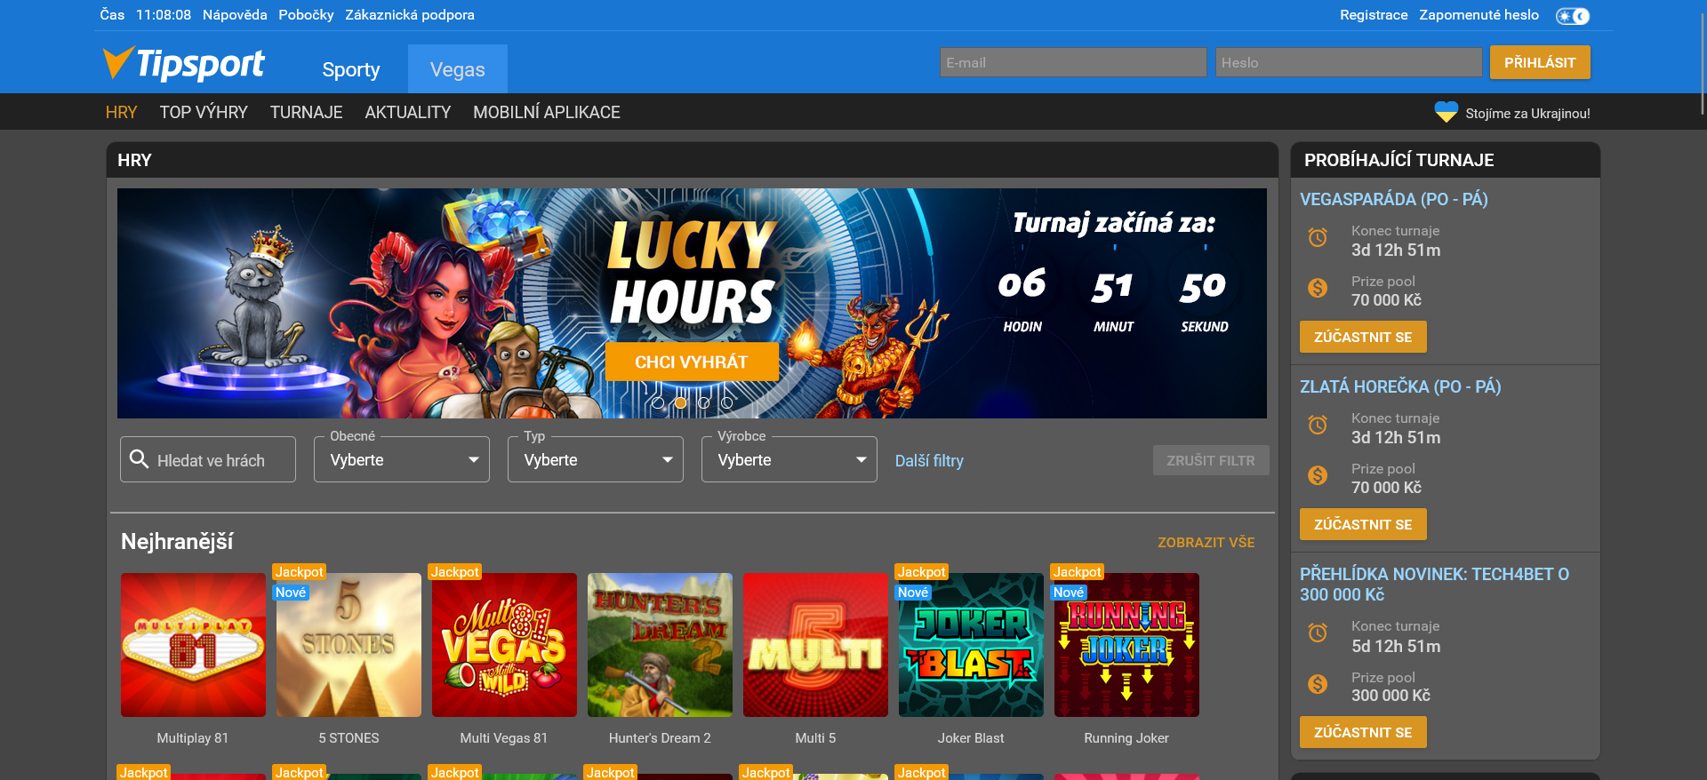Open the Joker Blast game thumbnail

971,645
